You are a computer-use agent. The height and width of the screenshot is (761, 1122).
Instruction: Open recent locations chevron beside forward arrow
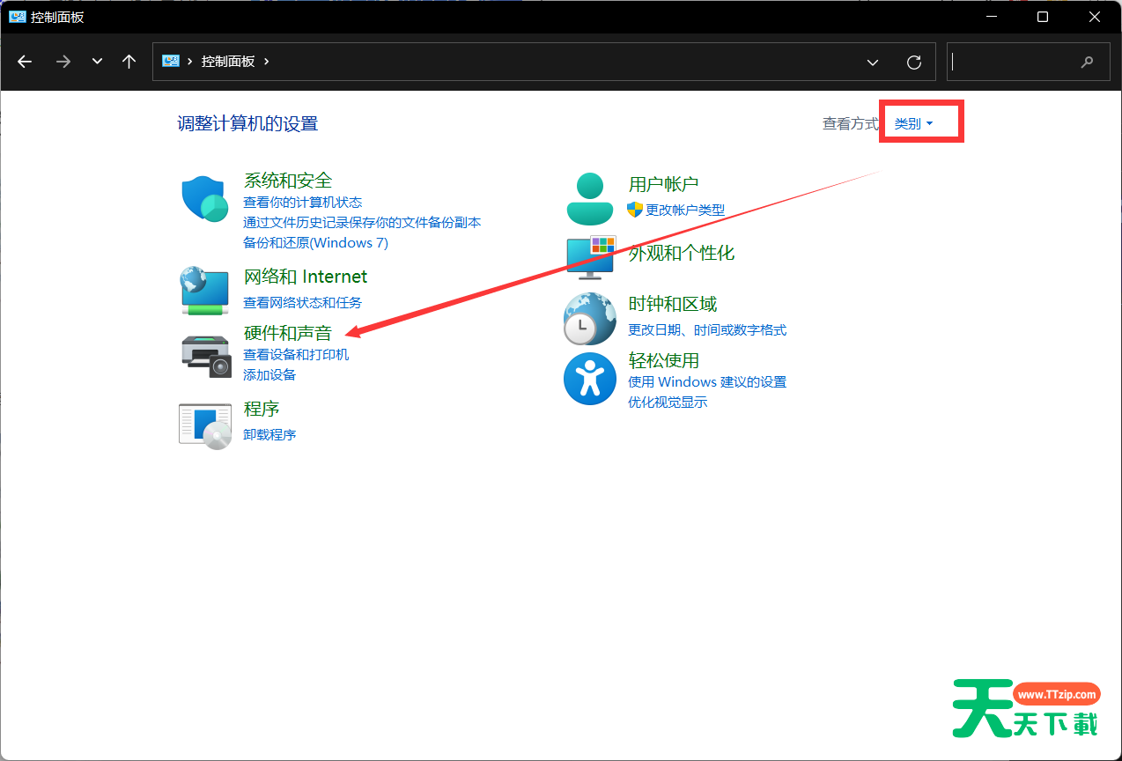click(97, 62)
